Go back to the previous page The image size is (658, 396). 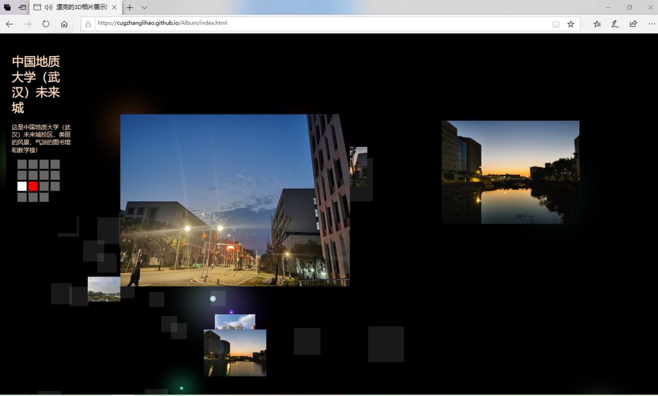tap(9, 24)
